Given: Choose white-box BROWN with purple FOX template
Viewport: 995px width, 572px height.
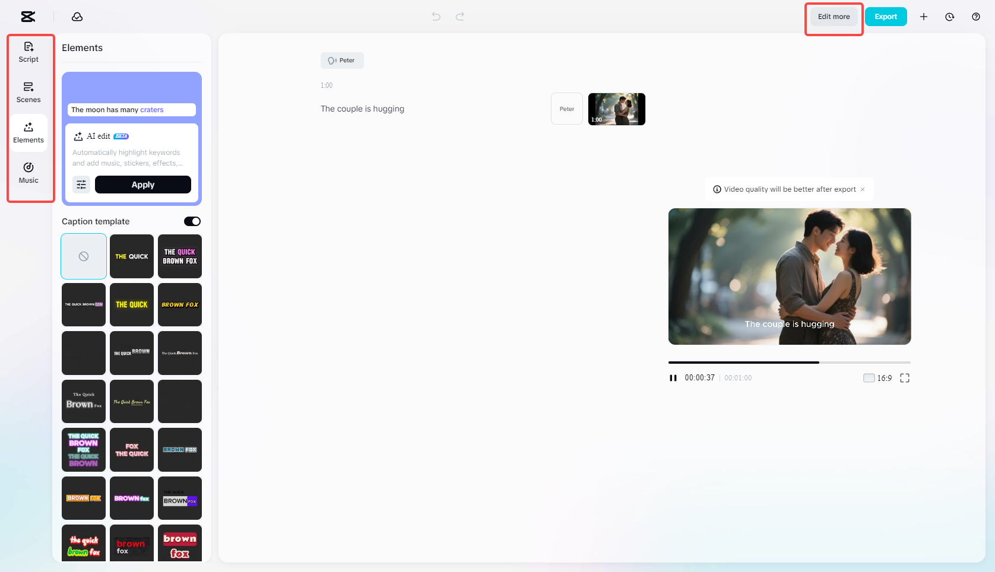Looking at the screenshot, I should 180,498.
